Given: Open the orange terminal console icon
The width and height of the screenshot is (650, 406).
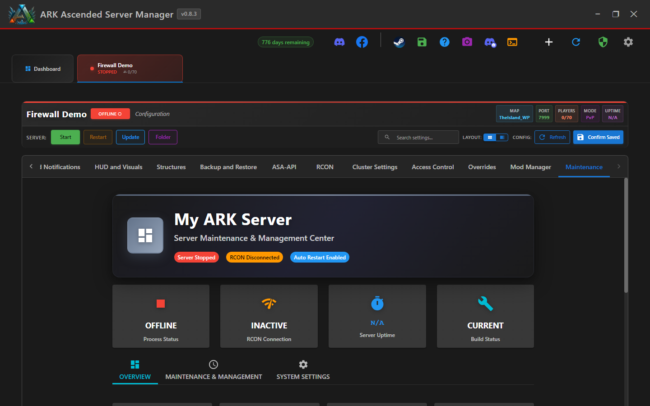Looking at the screenshot, I should [x=512, y=42].
